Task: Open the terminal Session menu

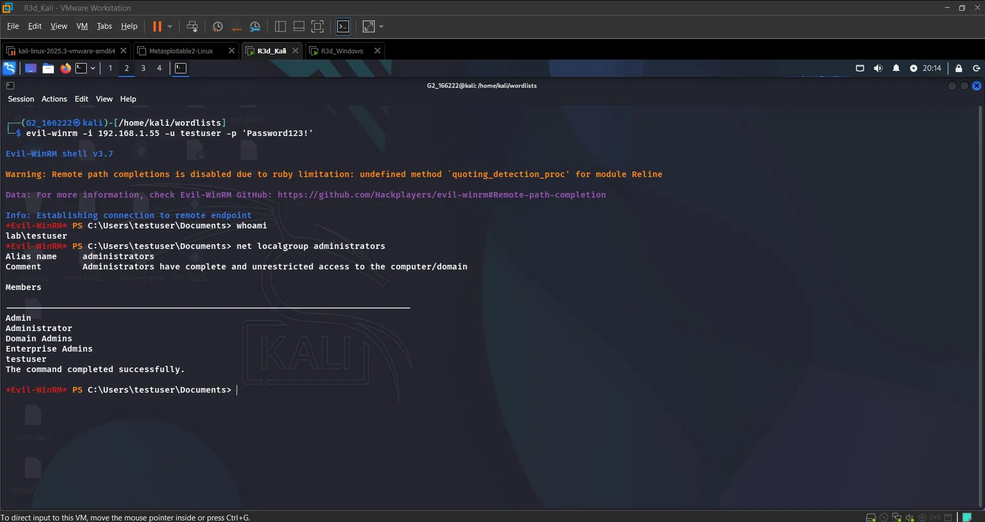Action: coord(21,99)
